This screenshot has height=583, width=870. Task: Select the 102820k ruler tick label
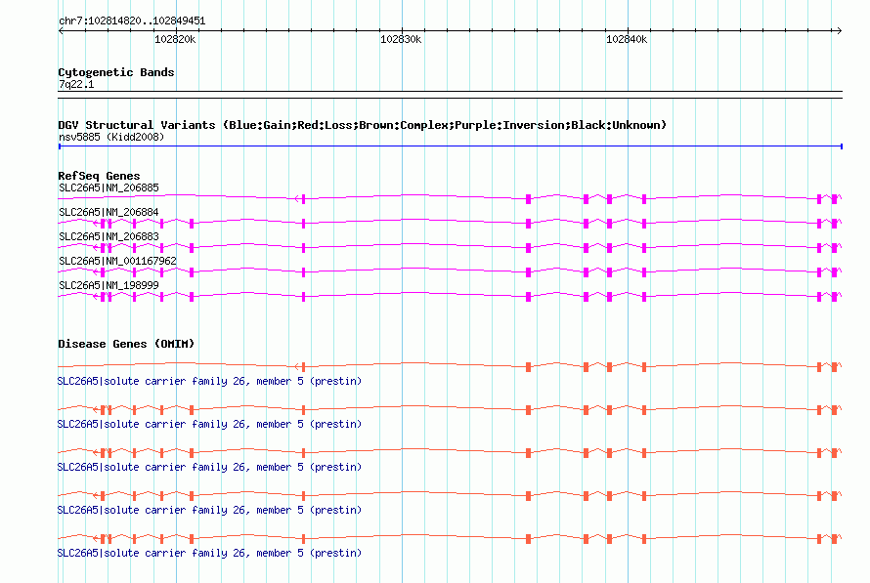click(175, 39)
